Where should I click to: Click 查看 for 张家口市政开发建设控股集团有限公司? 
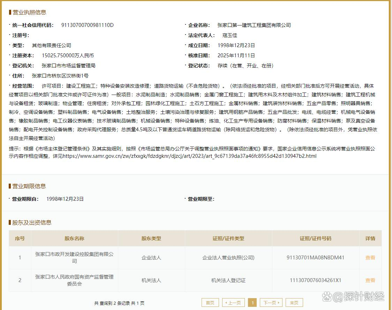coord(370,258)
